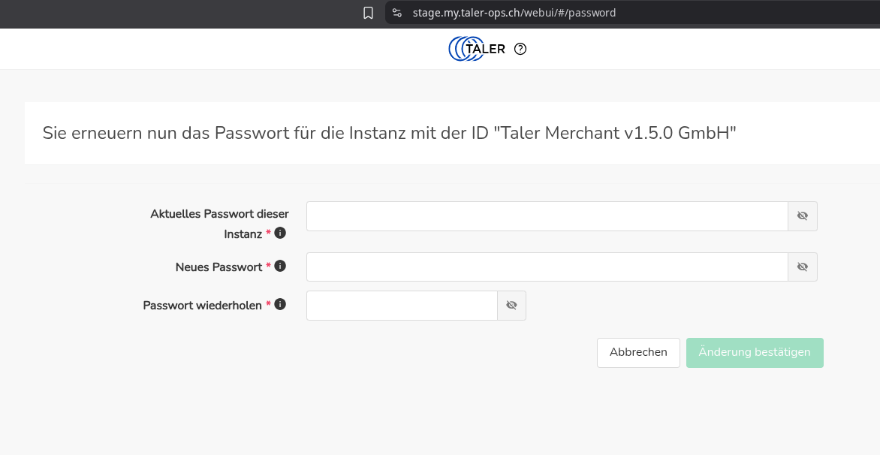Click the Passwort wiederholen label text
The image size is (880, 455).
(x=202, y=306)
